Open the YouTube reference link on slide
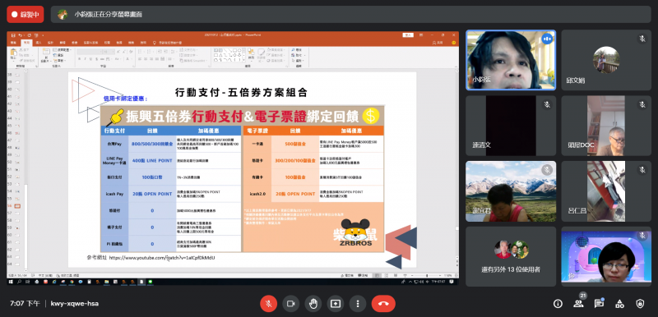This screenshot has width=658, height=317. 162,258
